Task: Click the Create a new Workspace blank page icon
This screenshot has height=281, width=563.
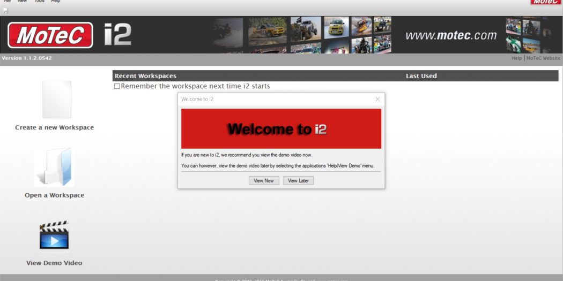Action: point(56,99)
